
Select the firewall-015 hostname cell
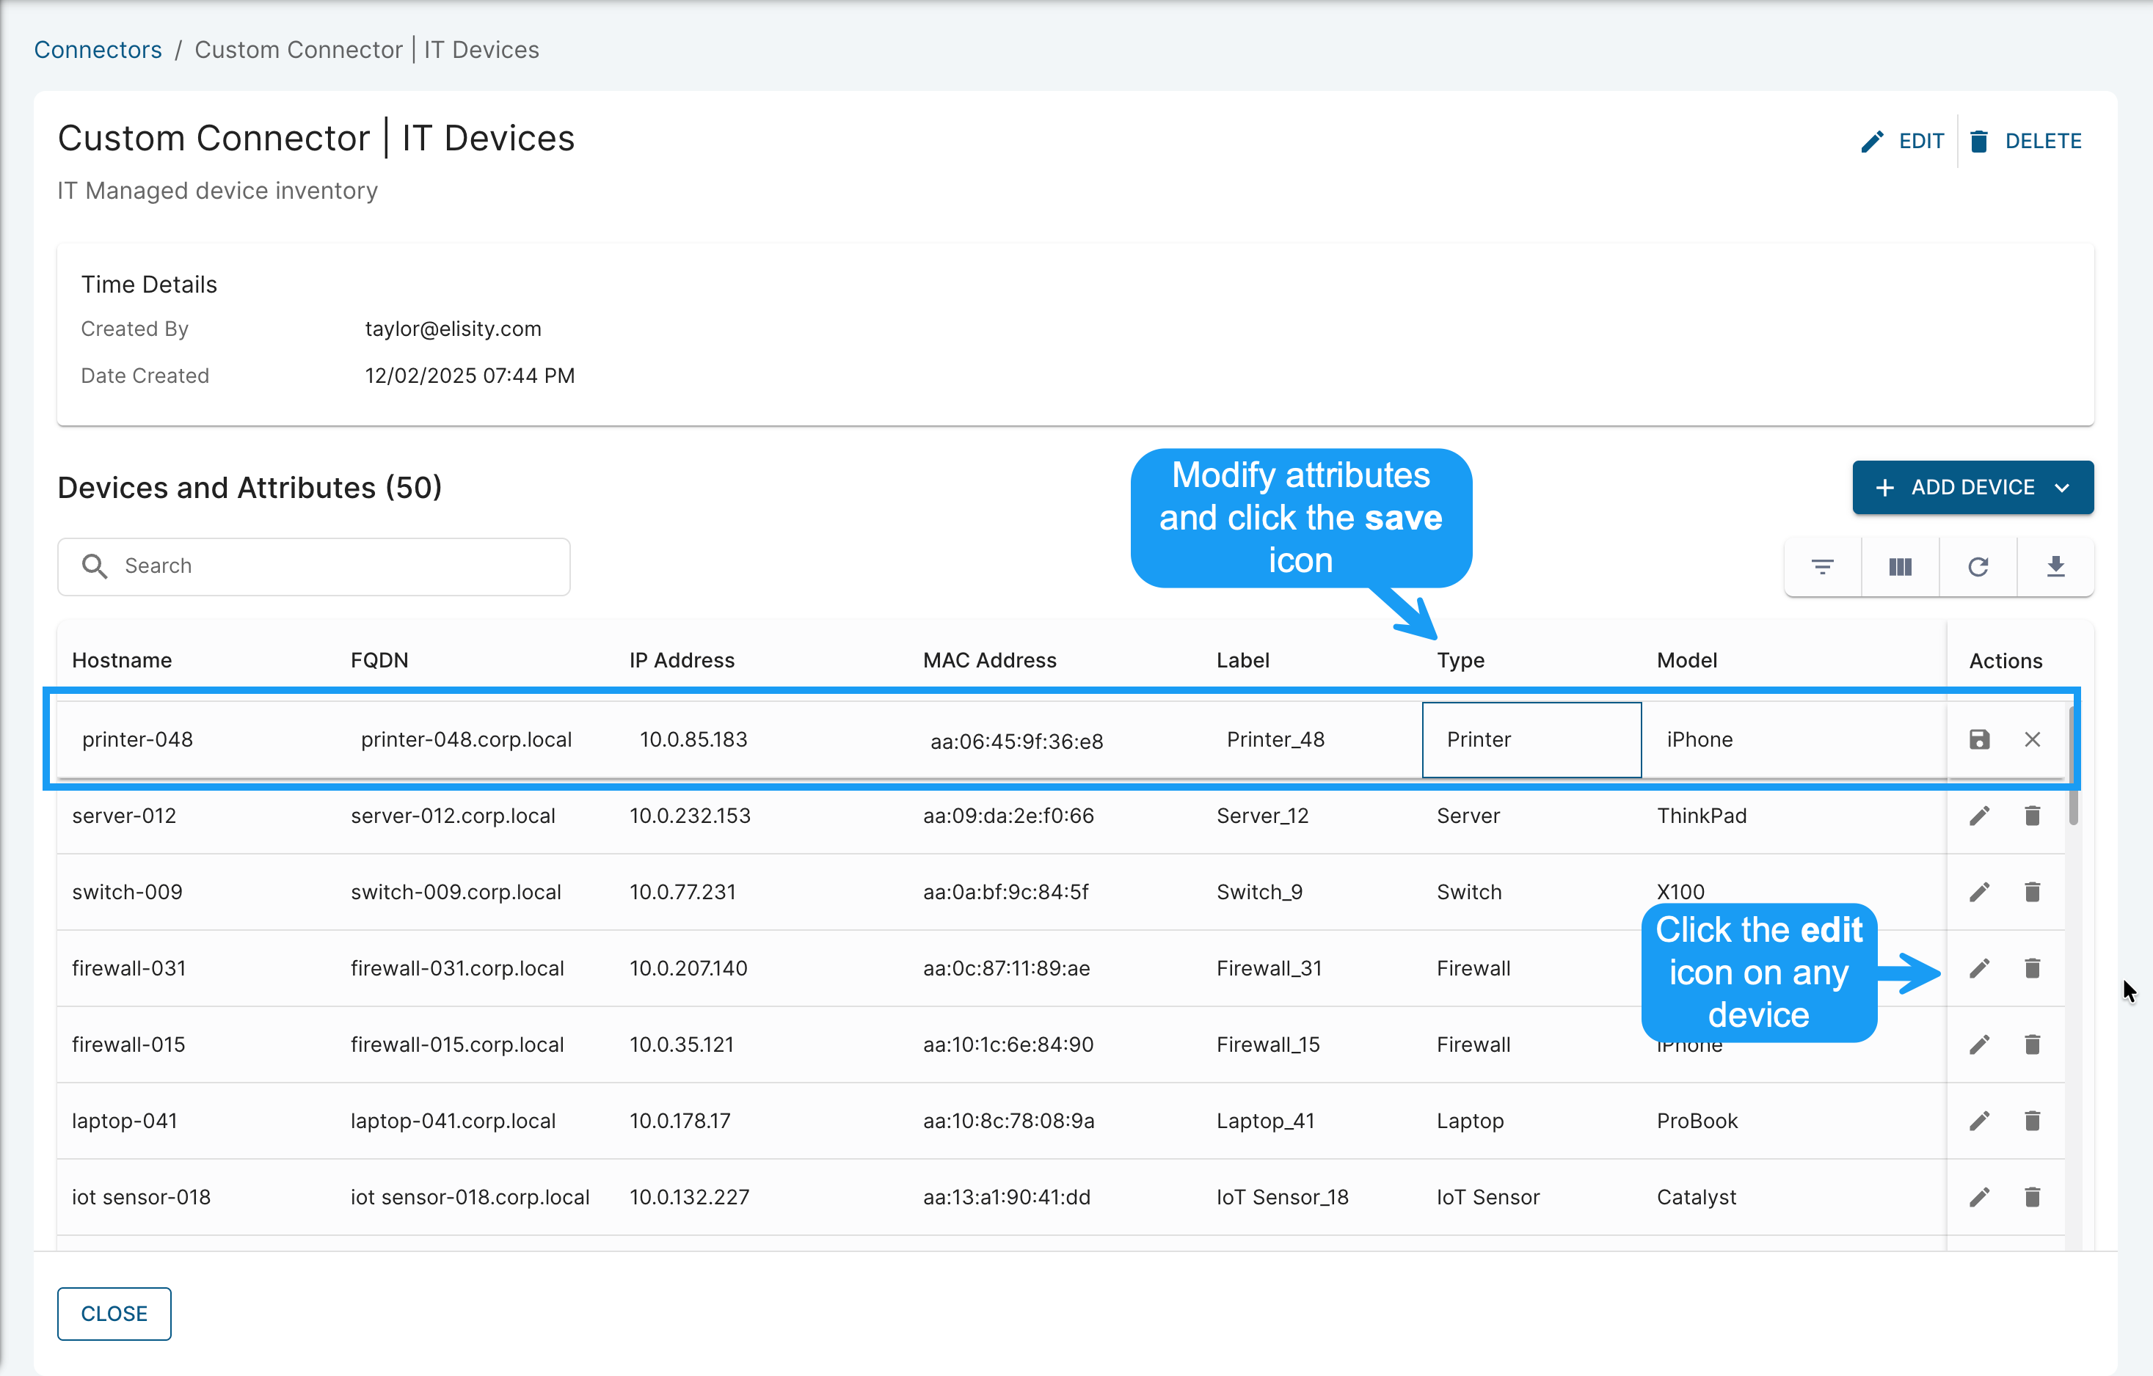click(x=128, y=1044)
